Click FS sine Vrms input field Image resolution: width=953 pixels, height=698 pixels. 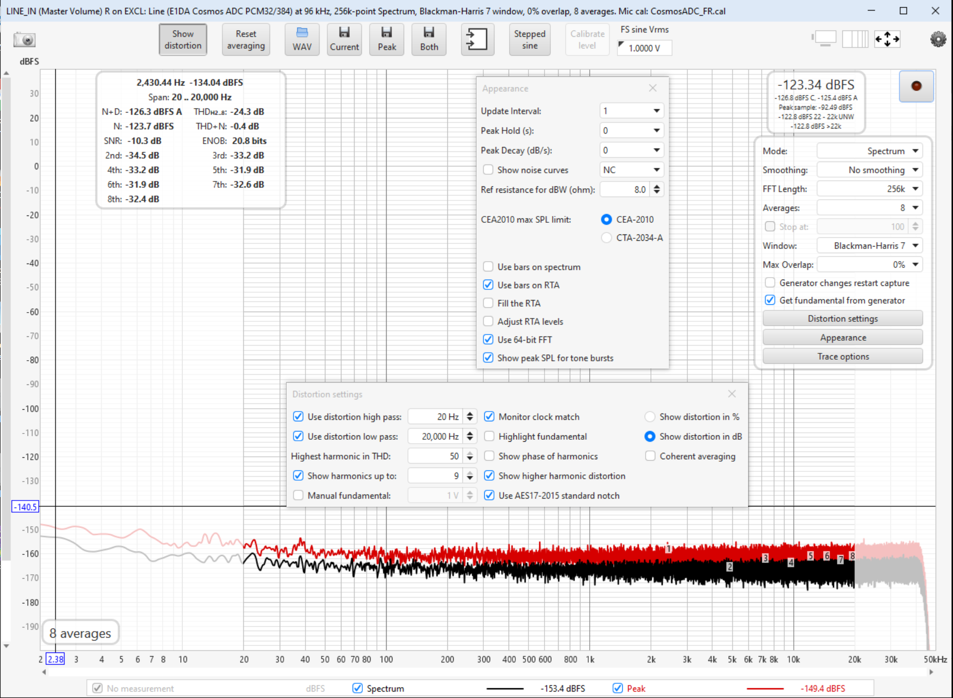[x=645, y=48]
